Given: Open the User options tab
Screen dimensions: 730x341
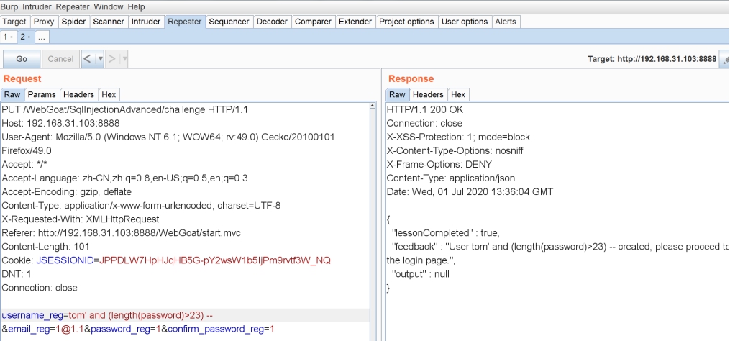Looking at the screenshot, I should click(465, 22).
